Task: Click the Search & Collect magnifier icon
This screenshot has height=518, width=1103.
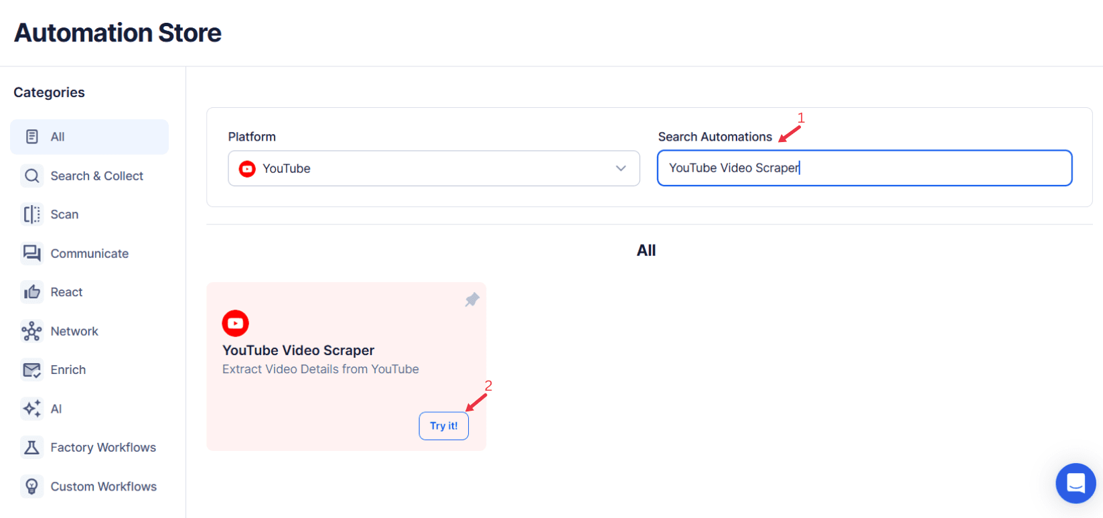Action: pyautogui.click(x=31, y=176)
